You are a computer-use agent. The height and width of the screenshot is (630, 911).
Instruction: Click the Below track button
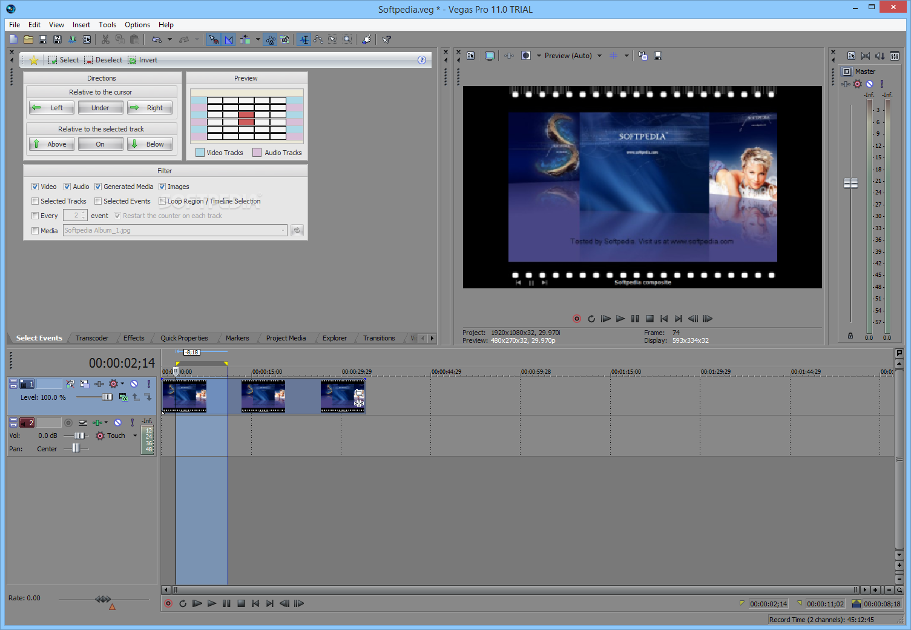click(x=150, y=144)
